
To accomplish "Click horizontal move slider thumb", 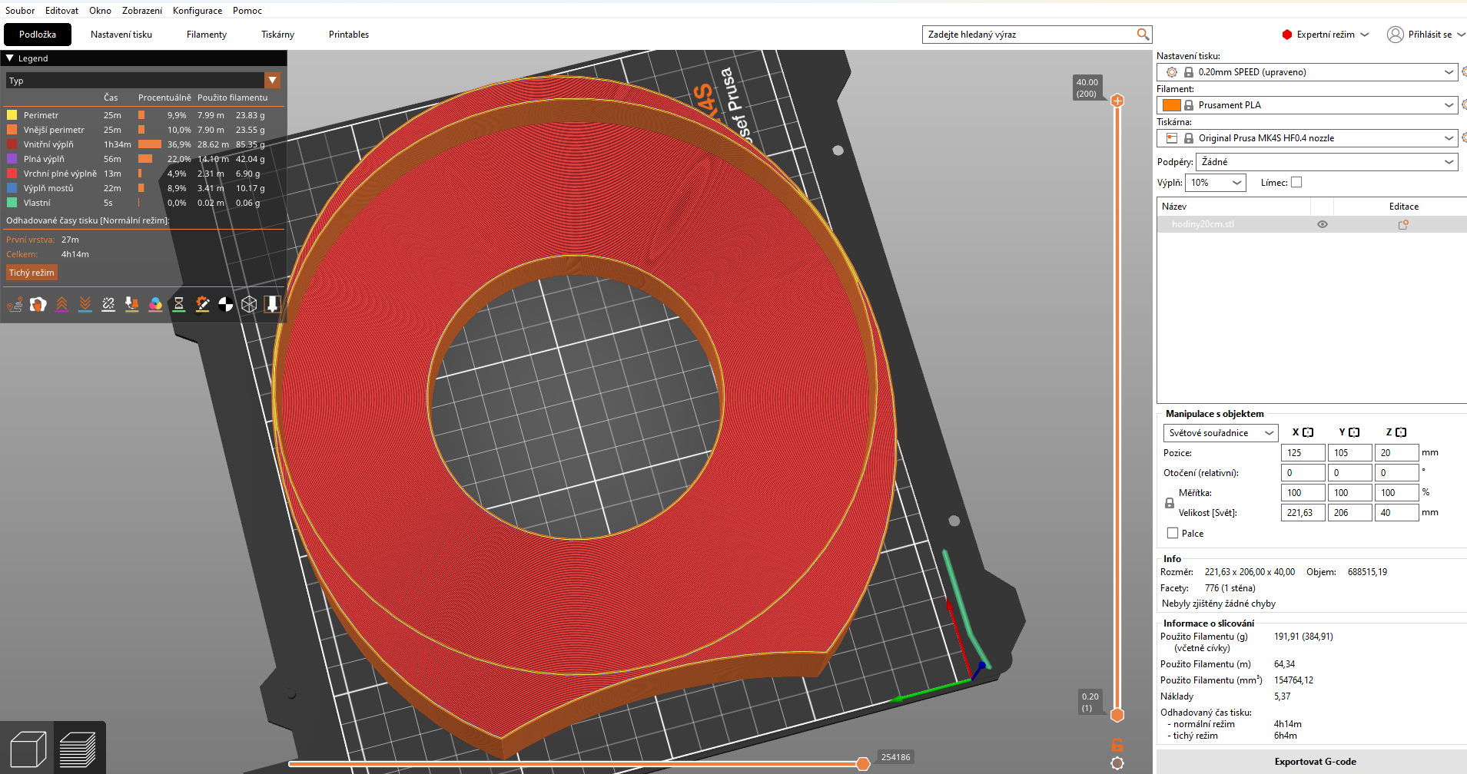I will (863, 763).
